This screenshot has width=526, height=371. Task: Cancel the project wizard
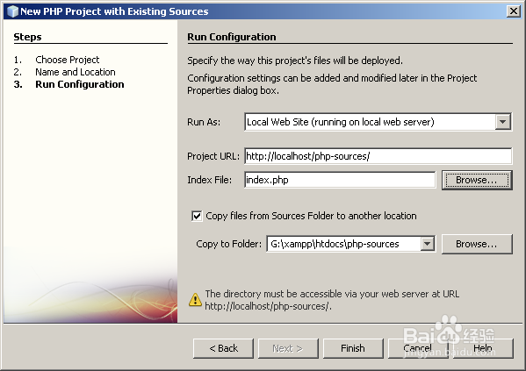click(418, 348)
